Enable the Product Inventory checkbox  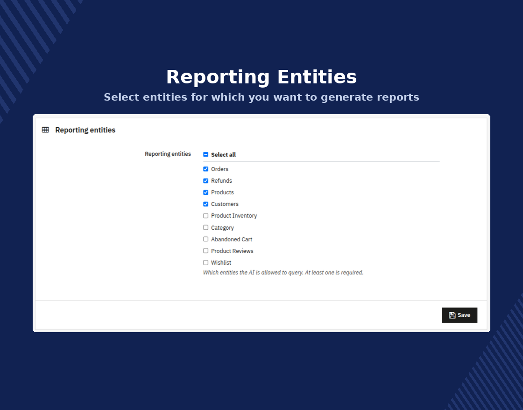point(206,216)
